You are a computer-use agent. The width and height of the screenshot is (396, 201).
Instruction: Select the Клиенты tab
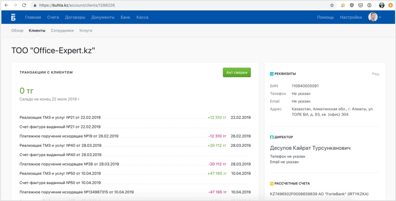pyautogui.click(x=37, y=31)
